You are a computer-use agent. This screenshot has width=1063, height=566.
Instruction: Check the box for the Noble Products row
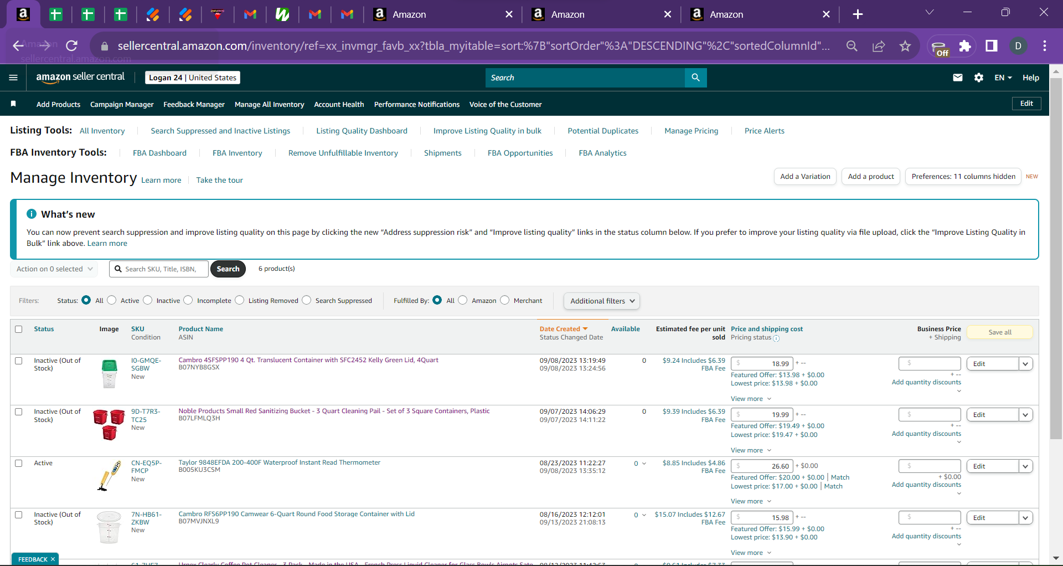pos(19,411)
